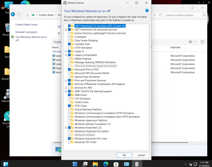Click the folder icon beside Windows TIFF IFilter
Viewport: 212px width, 167px height.
(x=72, y=142)
